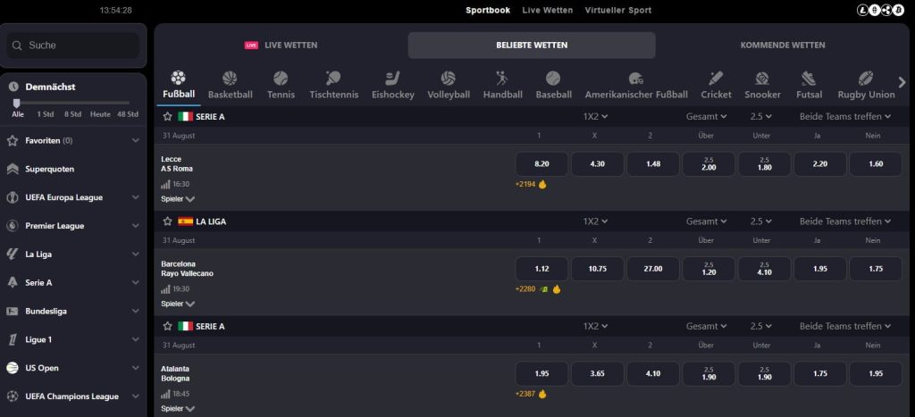Switch to Beliebte Wetten tab
The image size is (915, 417).
click(532, 45)
